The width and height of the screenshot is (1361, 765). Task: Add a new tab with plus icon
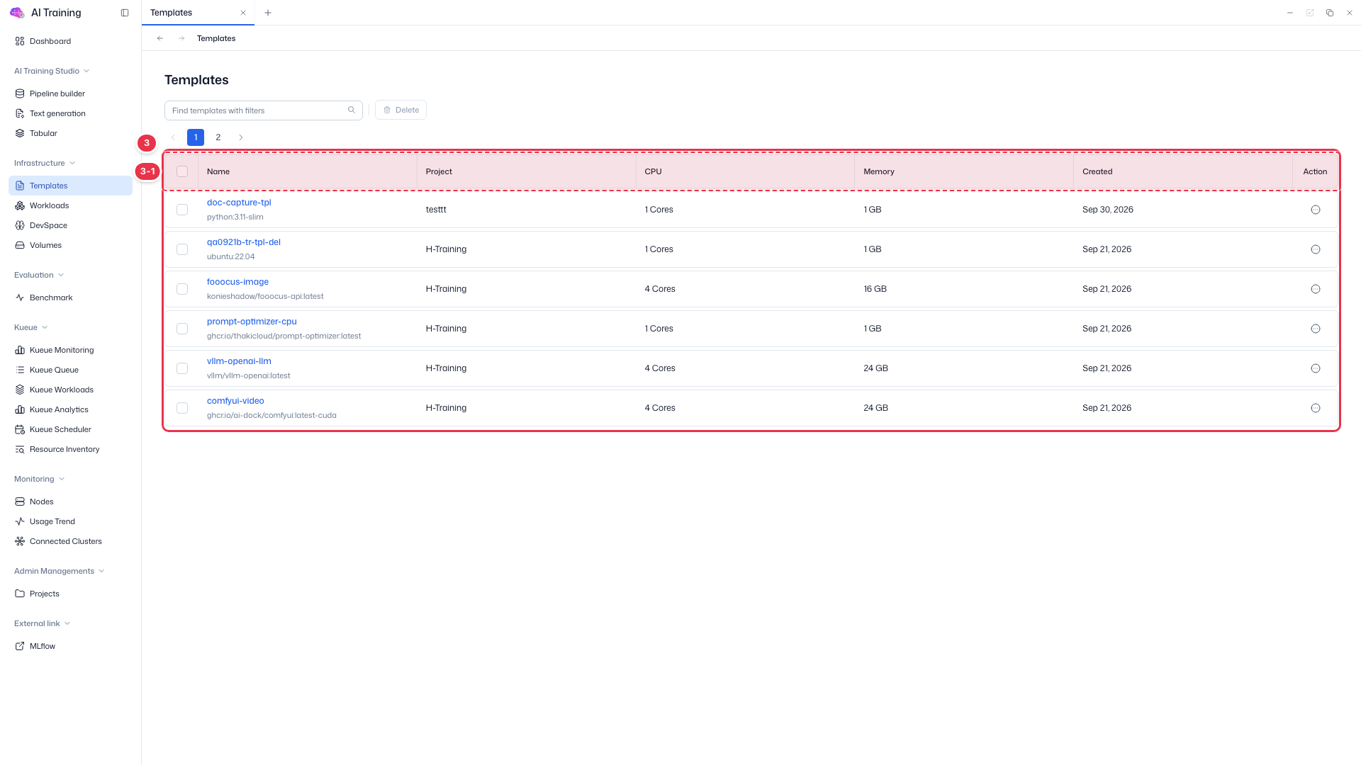[268, 13]
